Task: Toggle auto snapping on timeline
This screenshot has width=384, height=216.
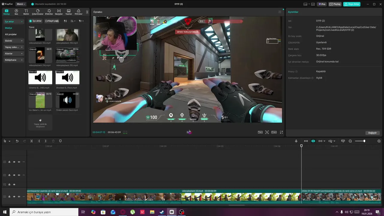Action: pyautogui.click(x=313, y=141)
